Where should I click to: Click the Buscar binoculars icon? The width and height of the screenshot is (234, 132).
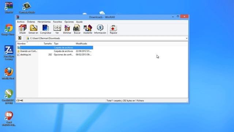click(77, 29)
